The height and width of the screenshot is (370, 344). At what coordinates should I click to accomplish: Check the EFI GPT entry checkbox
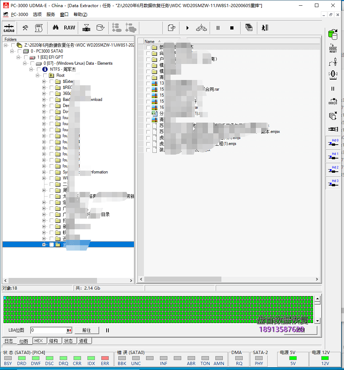26,57
